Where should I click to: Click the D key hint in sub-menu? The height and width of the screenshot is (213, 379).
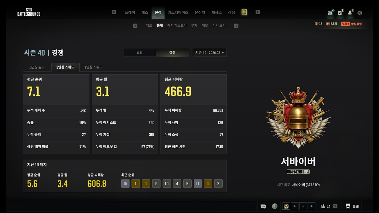tap(236, 26)
